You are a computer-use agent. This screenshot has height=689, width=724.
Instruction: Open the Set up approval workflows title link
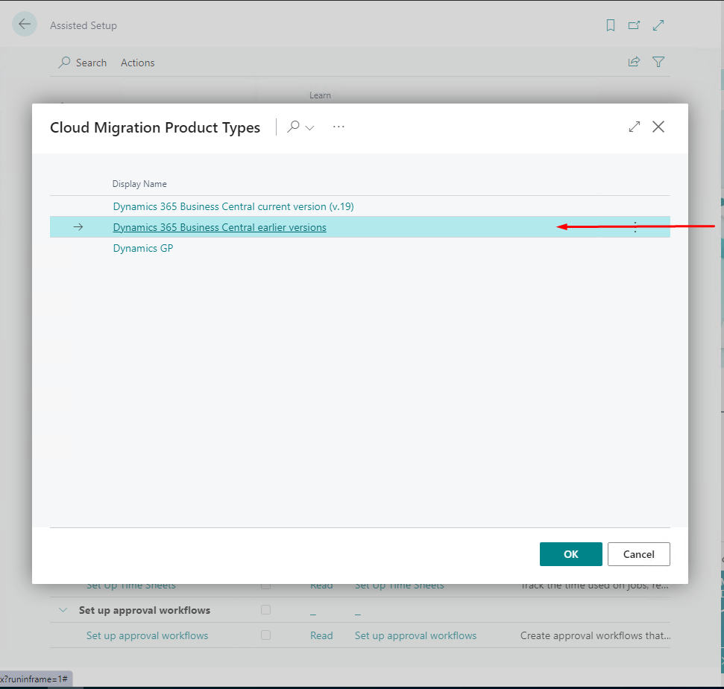[415, 635]
